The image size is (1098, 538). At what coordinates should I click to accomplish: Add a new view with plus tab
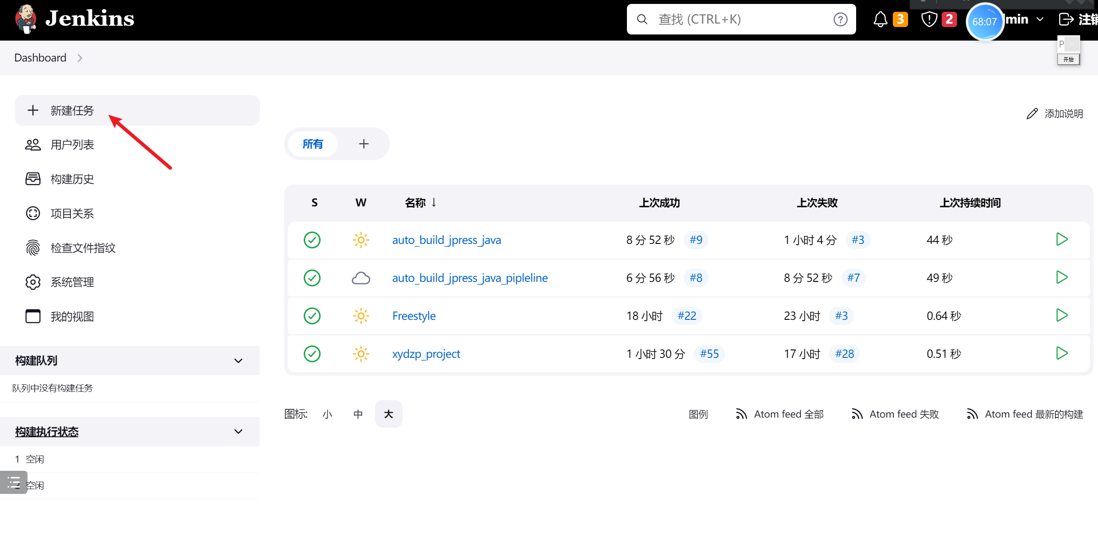point(364,144)
